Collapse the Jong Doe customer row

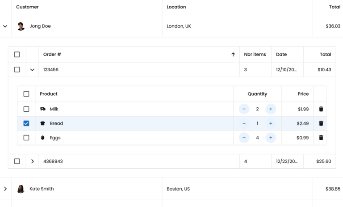tap(5, 26)
